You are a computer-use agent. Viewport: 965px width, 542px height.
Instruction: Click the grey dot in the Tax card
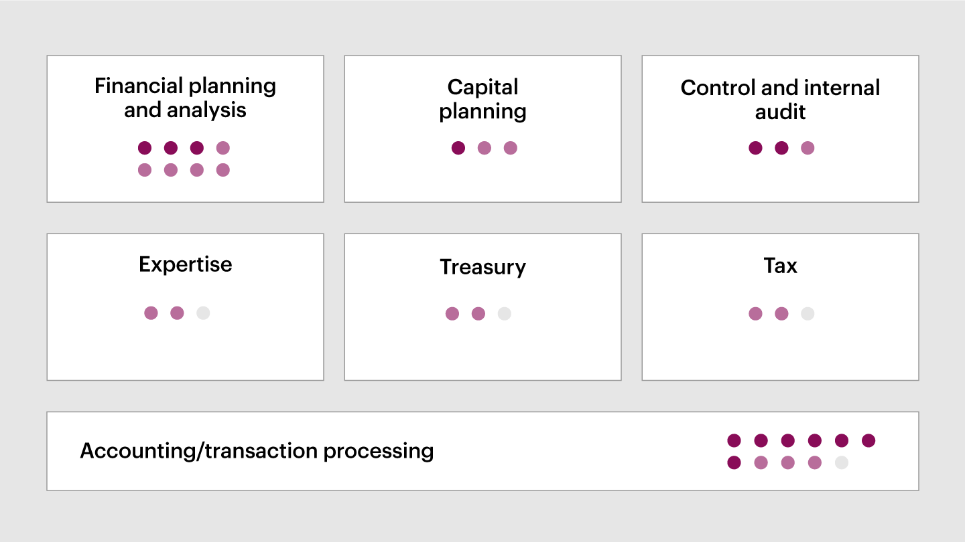[808, 313]
